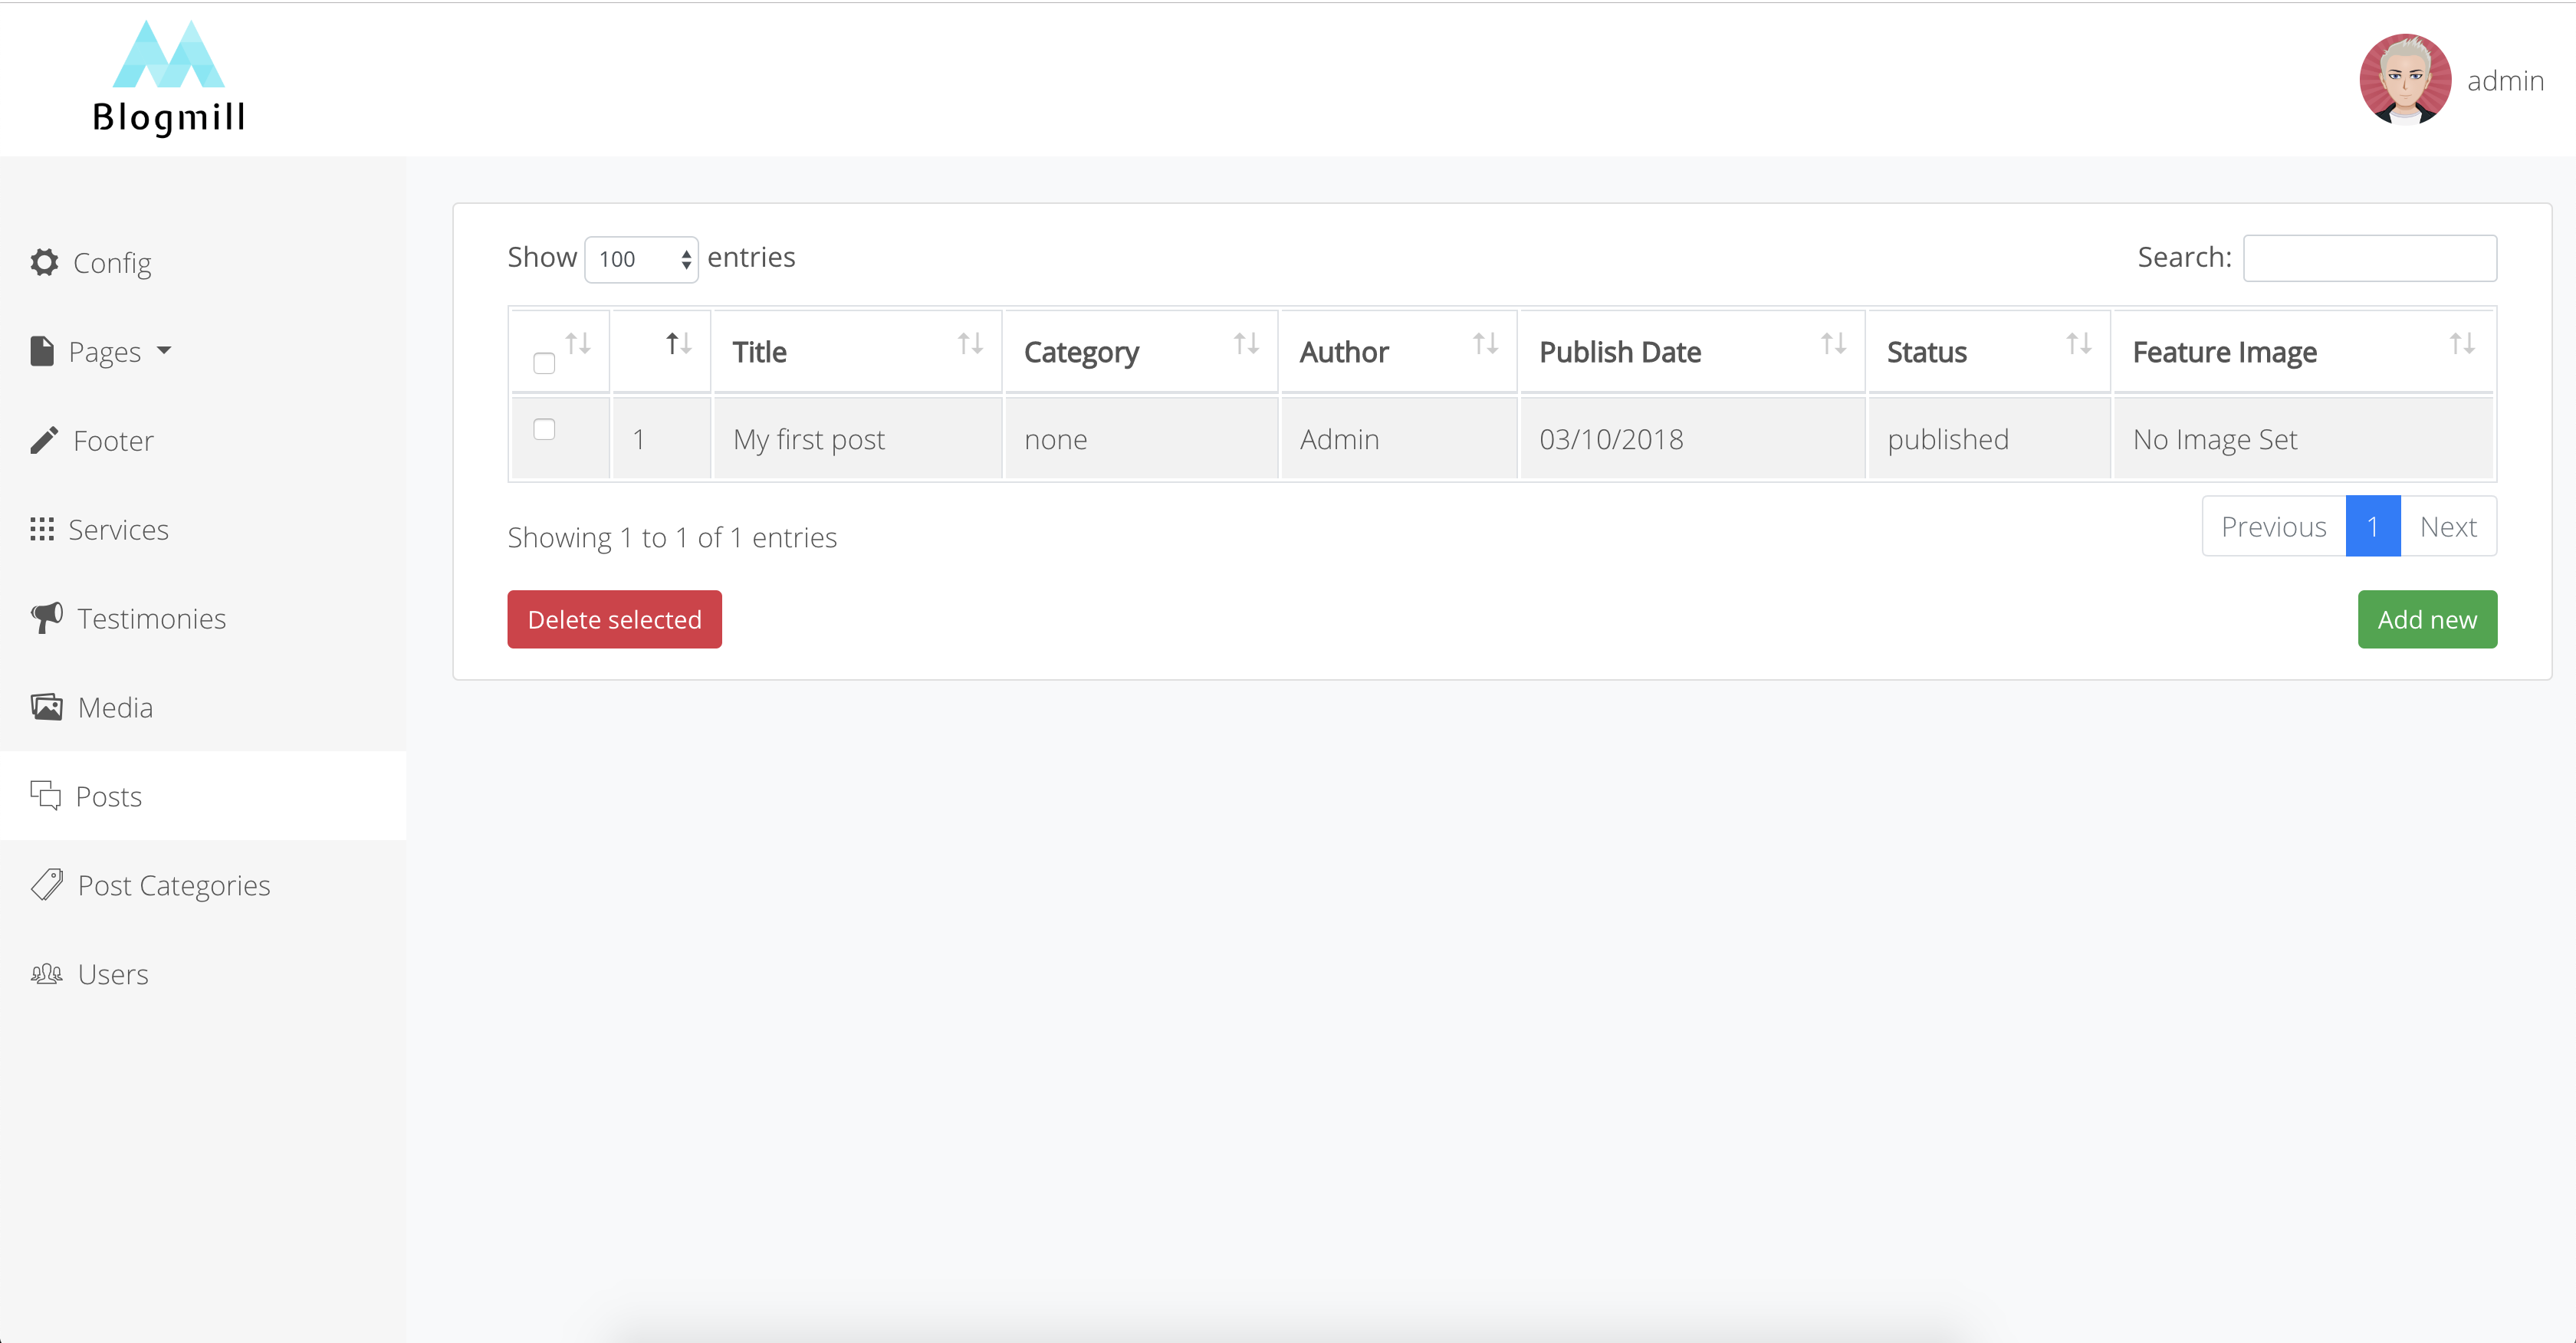Image resolution: width=2576 pixels, height=1343 pixels.
Task: Click the Media picture icon
Action: (46, 707)
